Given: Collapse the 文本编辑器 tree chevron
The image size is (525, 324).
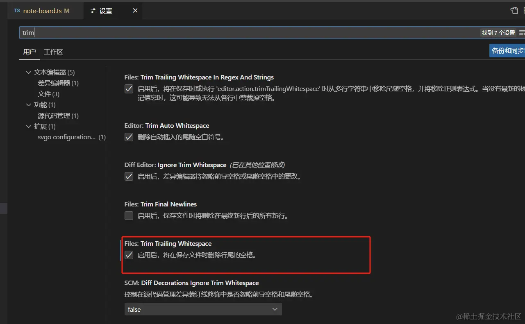Looking at the screenshot, I should click(28, 73).
